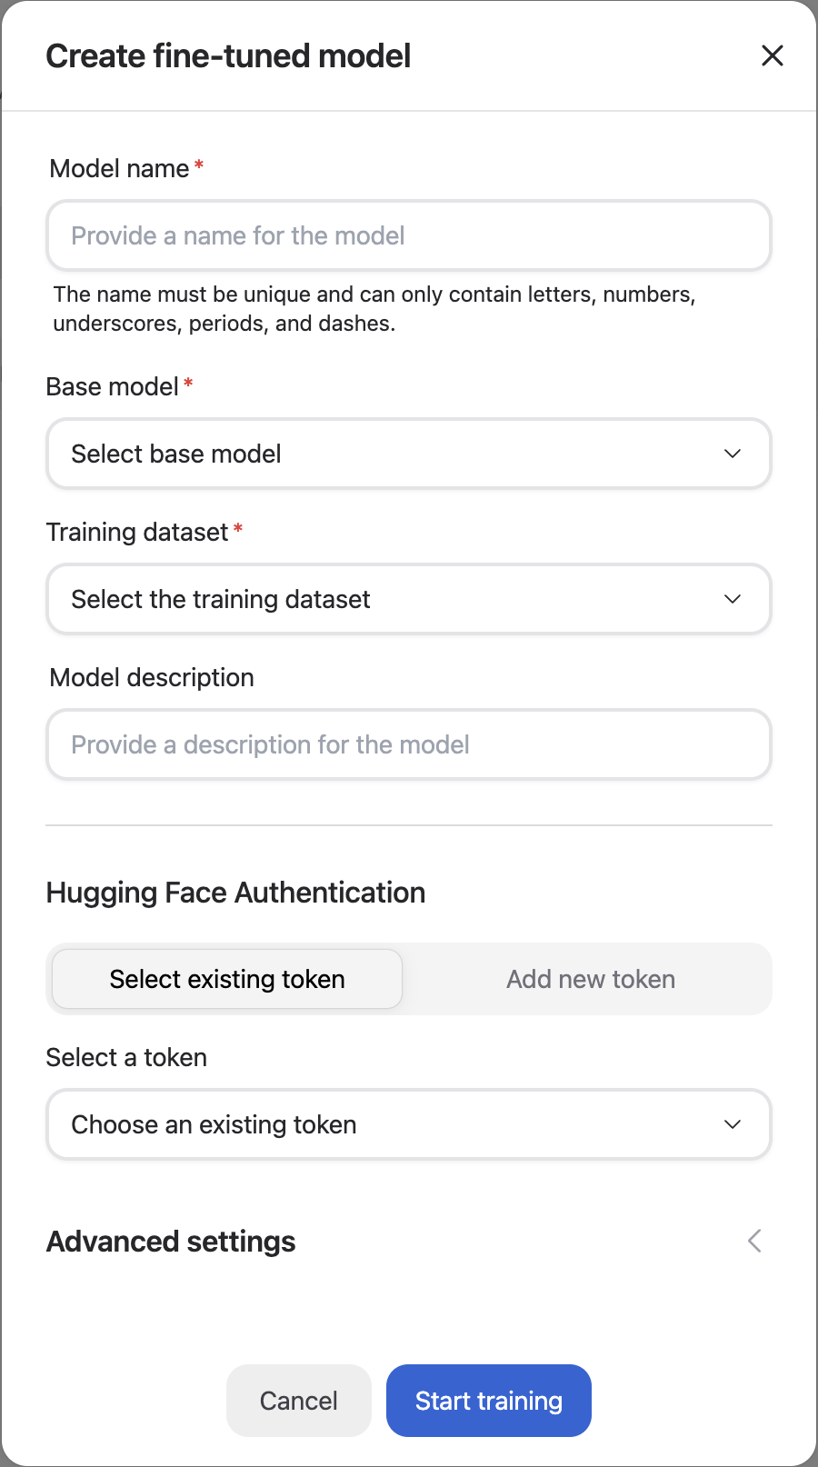Click the Model name input field
Image resolution: width=818 pixels, height=1467 pixels.
(408, 235)
